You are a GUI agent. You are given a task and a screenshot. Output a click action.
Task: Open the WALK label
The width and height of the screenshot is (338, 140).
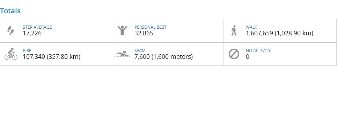pos(251,27)
